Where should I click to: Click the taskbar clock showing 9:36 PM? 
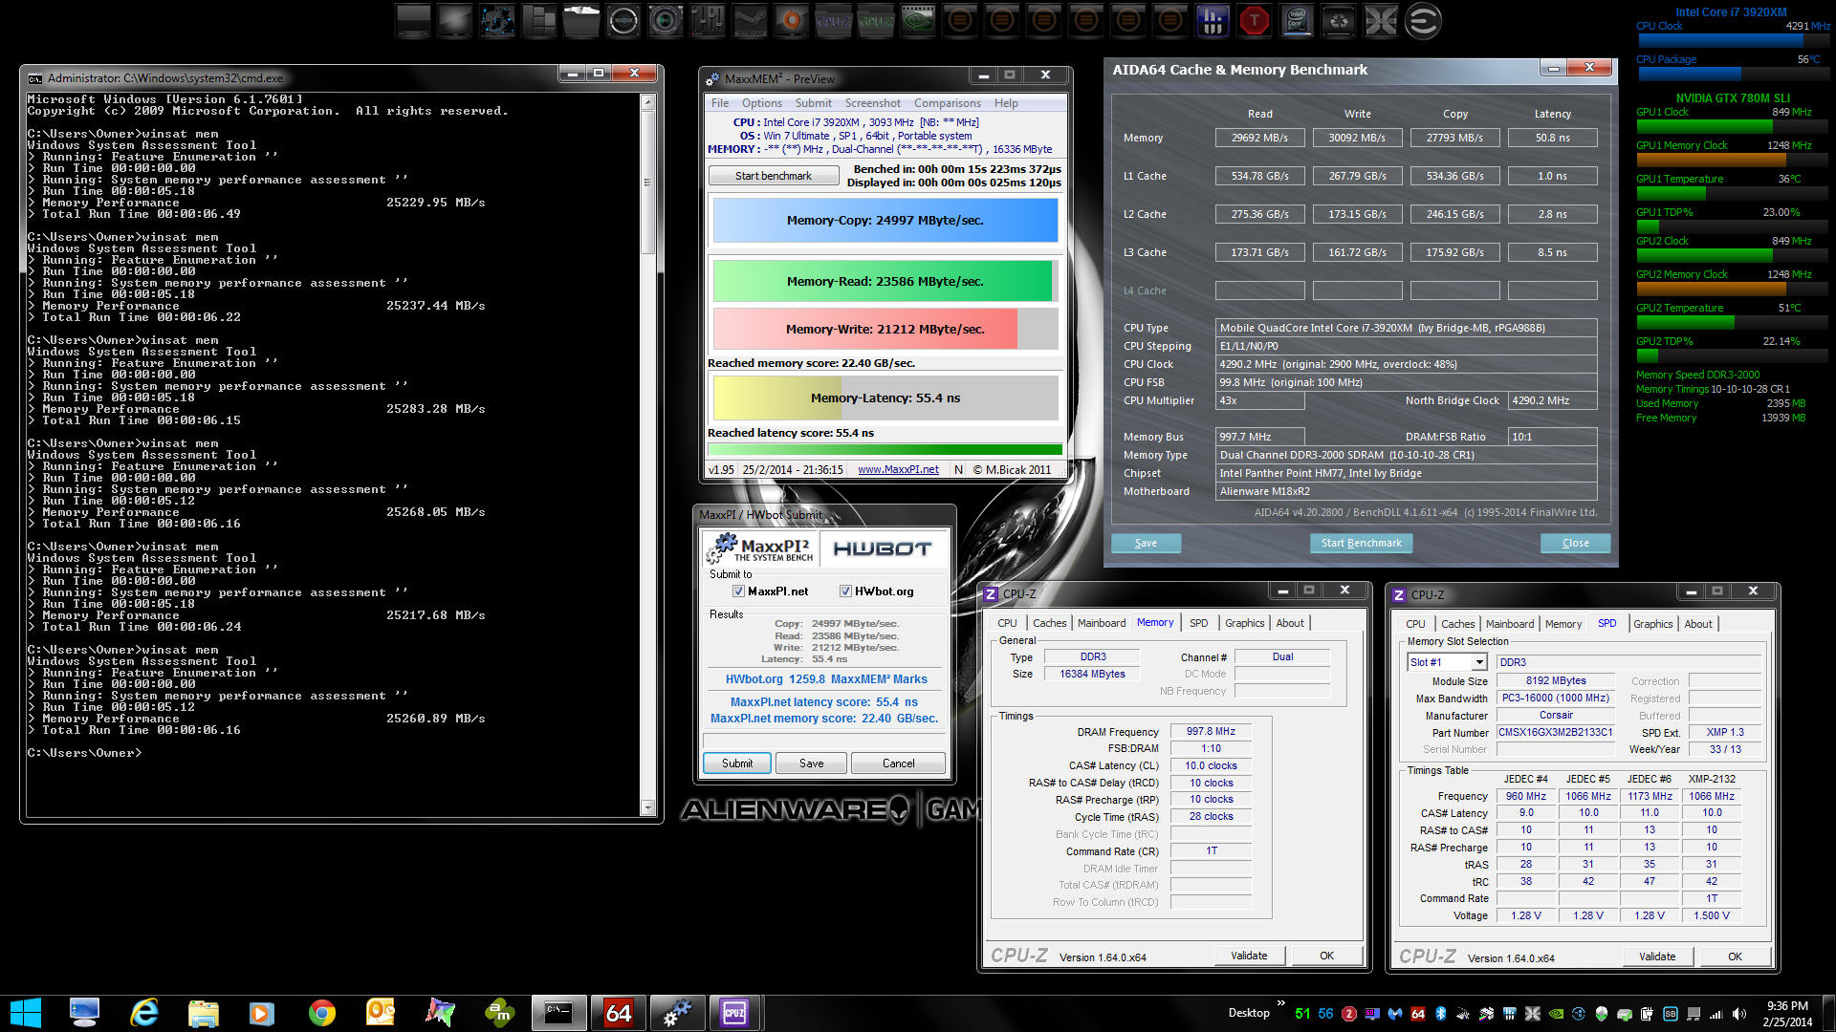coord(1787,1014)
